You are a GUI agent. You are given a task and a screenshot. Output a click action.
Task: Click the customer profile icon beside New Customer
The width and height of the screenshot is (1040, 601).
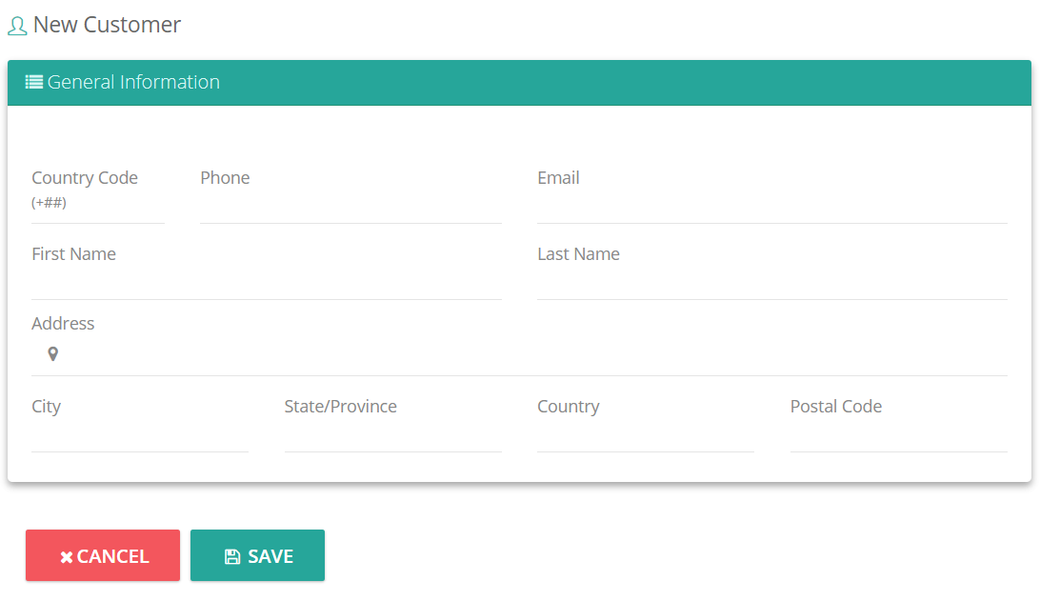17,26
